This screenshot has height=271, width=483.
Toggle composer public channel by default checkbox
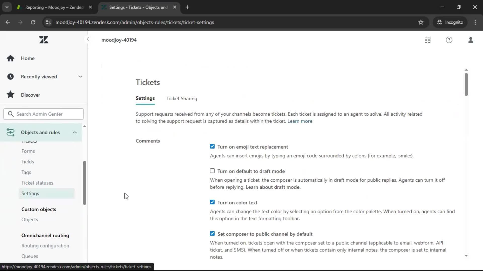click(x=212, y=233)
